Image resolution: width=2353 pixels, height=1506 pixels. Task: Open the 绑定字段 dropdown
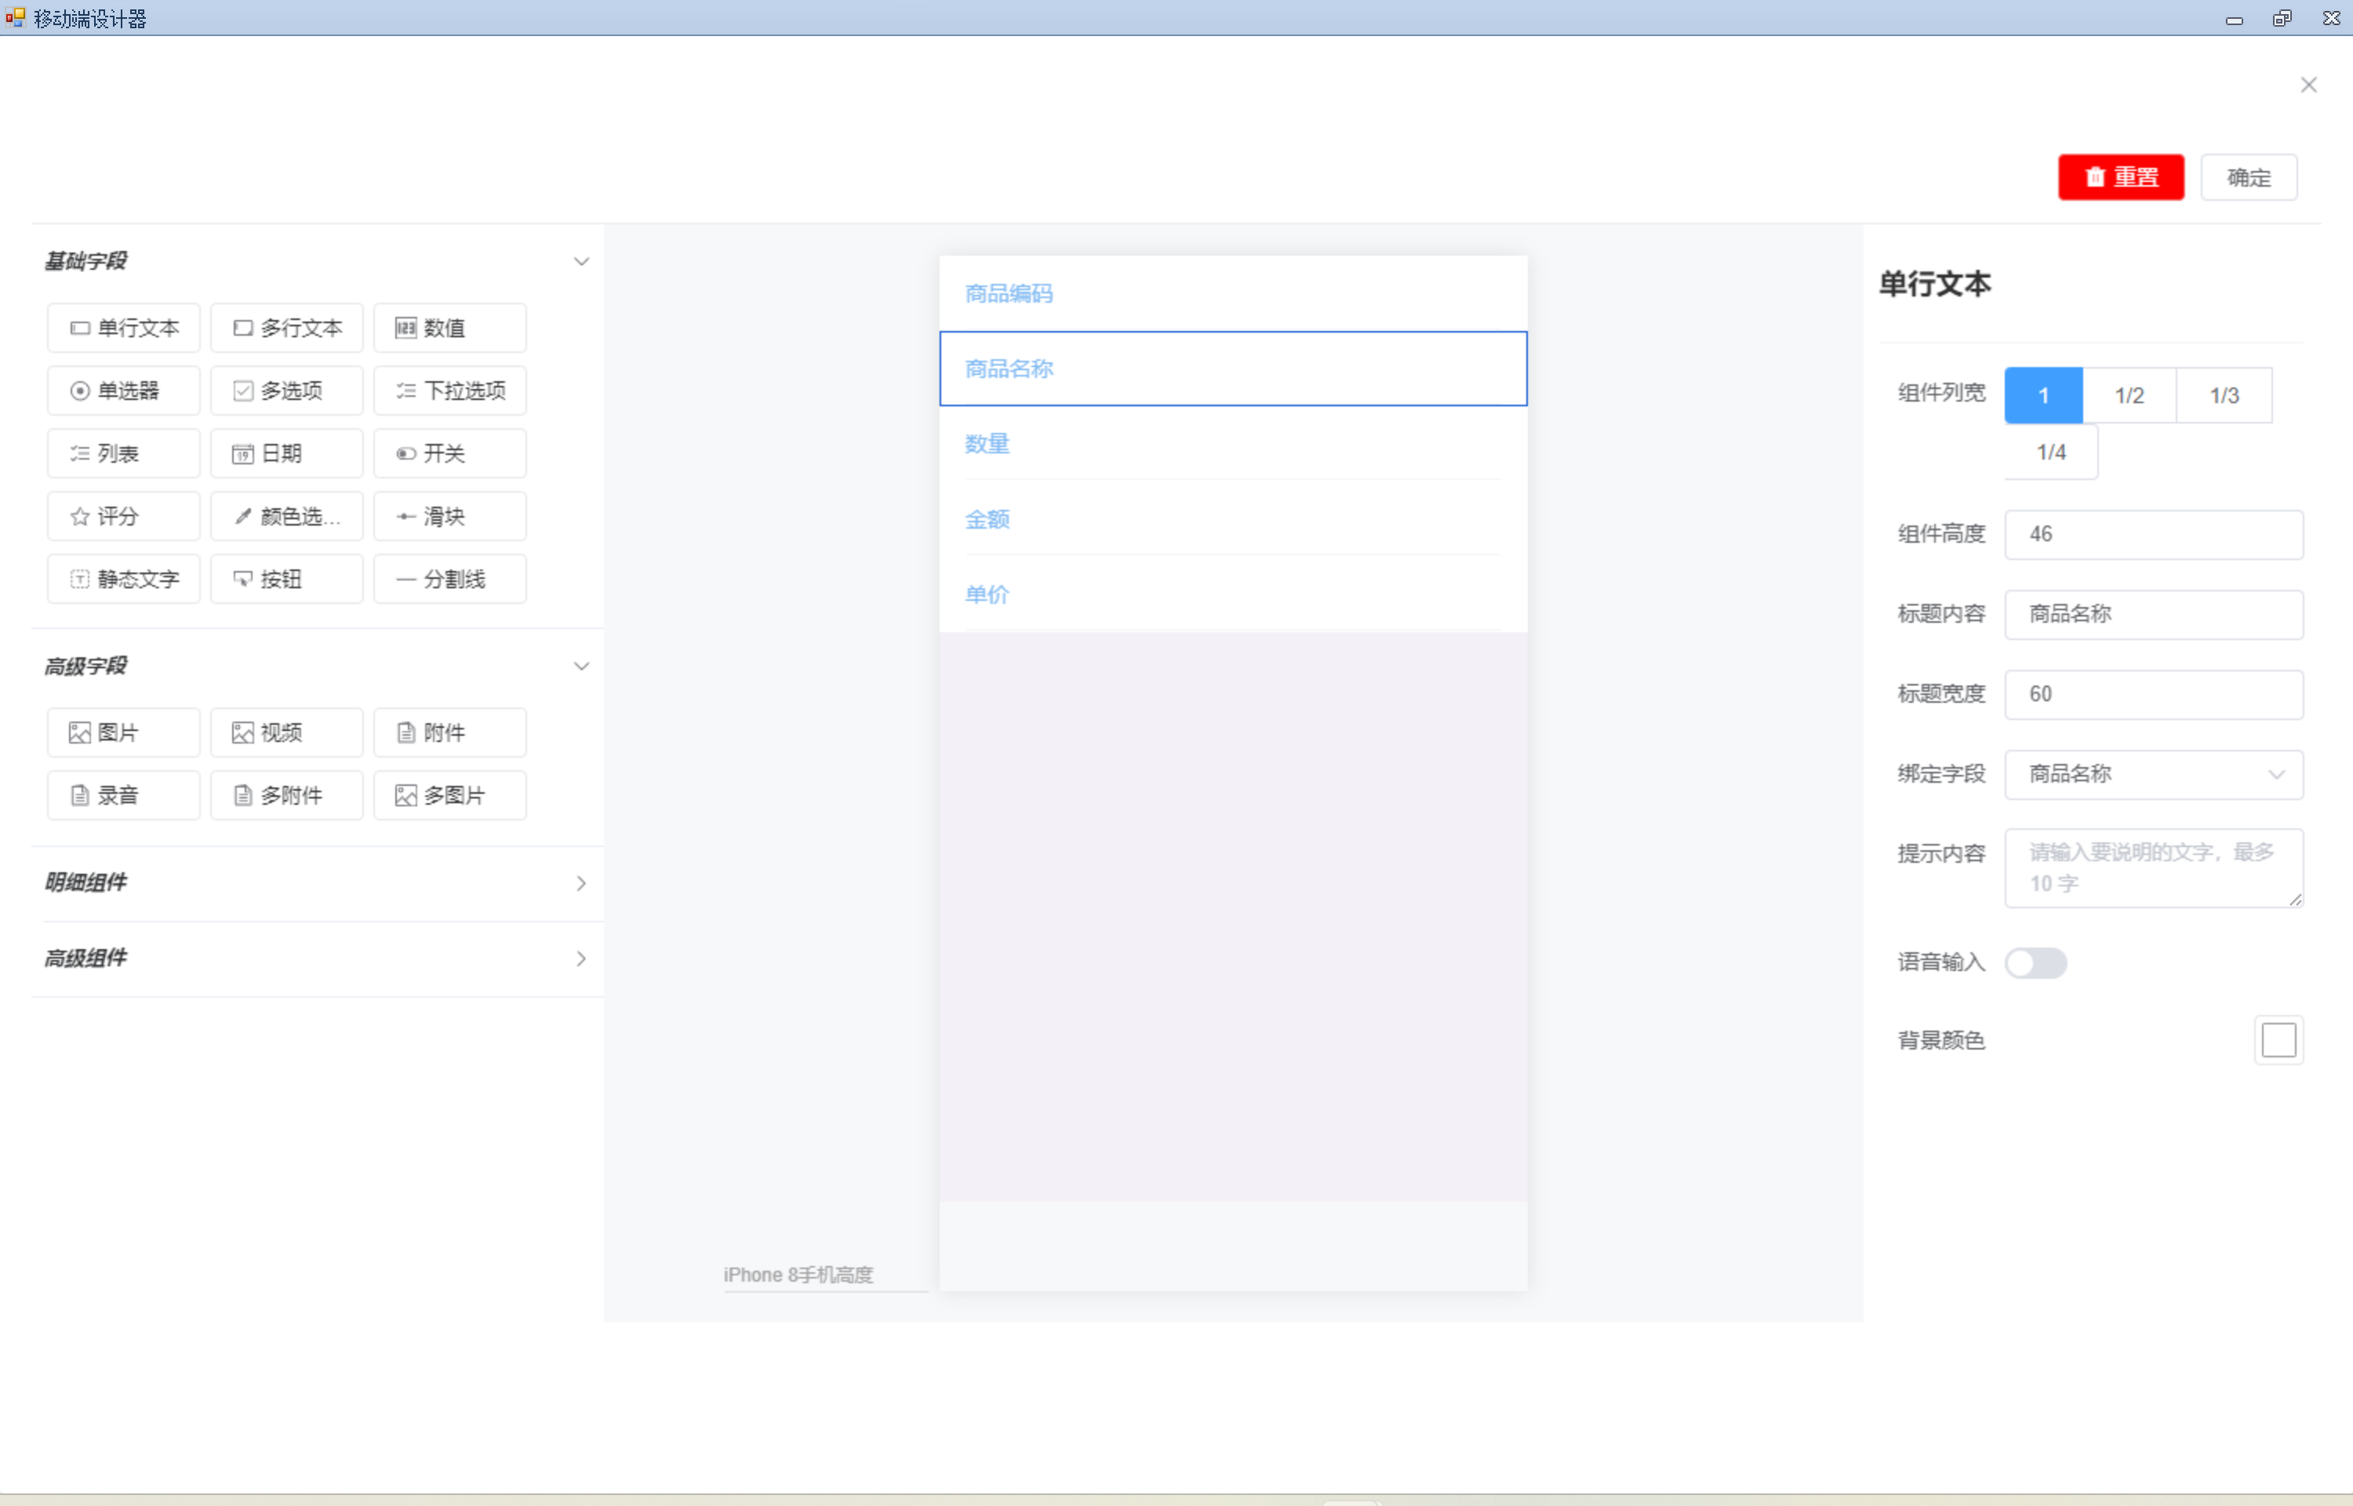coord(2152,774)
